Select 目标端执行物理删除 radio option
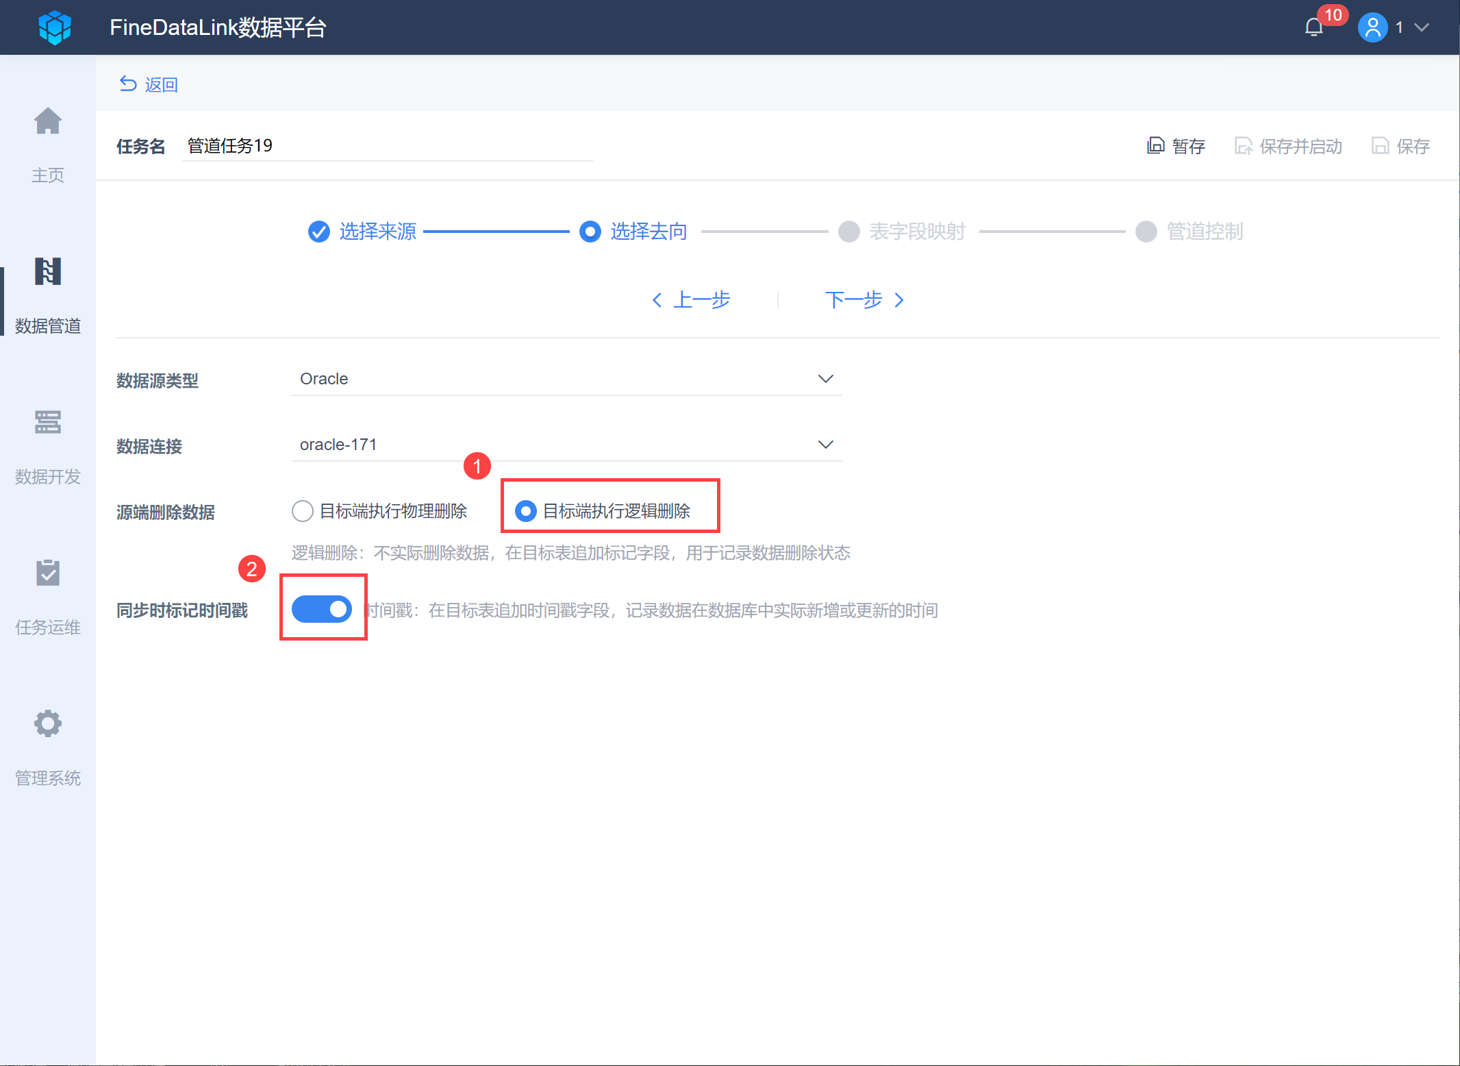 (303, 511)
